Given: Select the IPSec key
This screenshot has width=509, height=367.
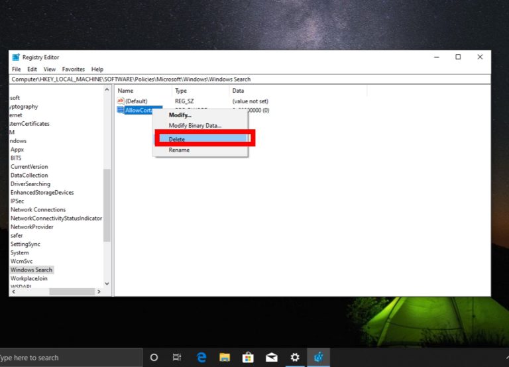Looking at the screenshot, I should pyautogui.click(x=17, y=201).
